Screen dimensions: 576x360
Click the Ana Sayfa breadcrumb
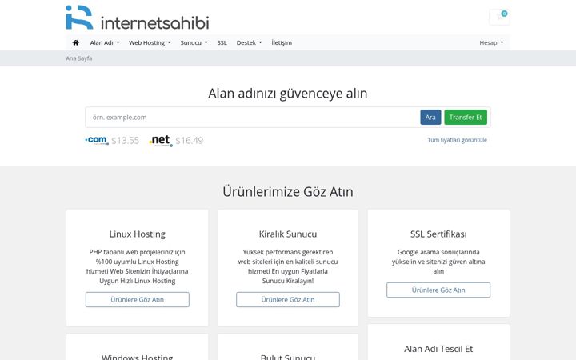click(x=79, y=58)
